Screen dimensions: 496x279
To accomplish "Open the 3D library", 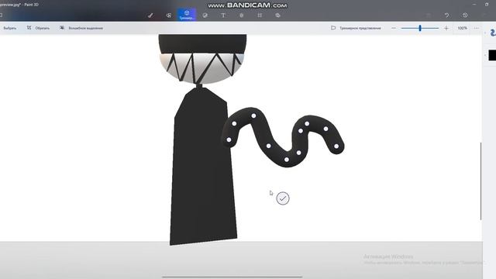I will [277, 15].
